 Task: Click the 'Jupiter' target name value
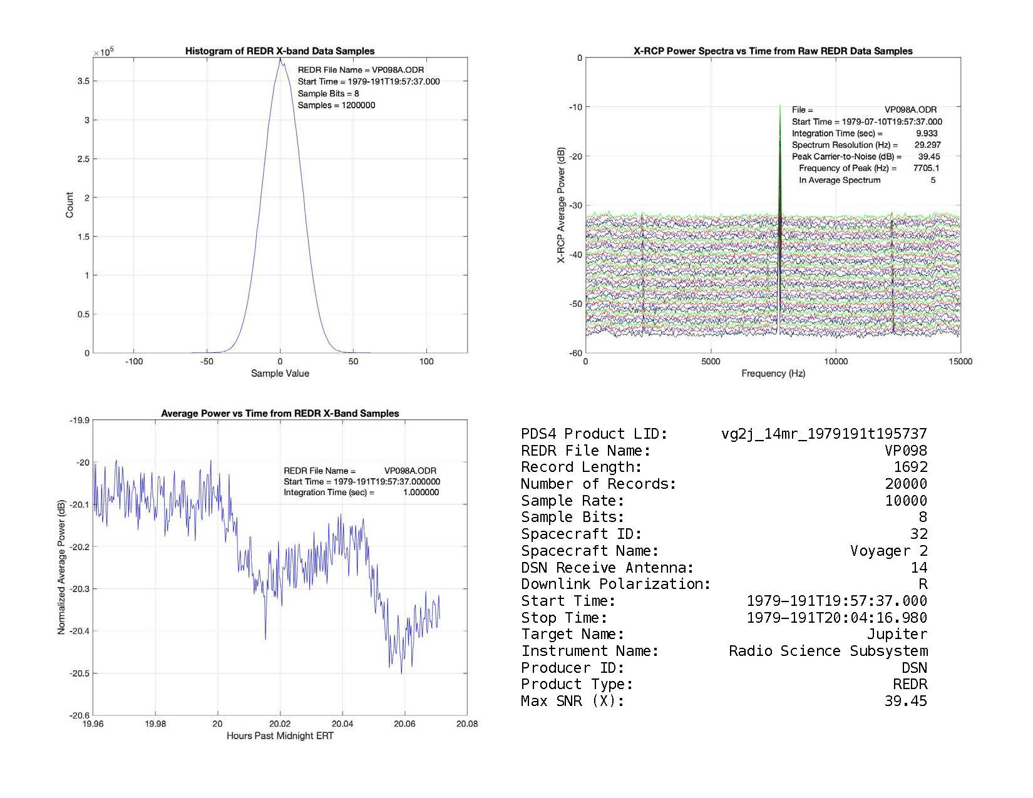[897, 634]
